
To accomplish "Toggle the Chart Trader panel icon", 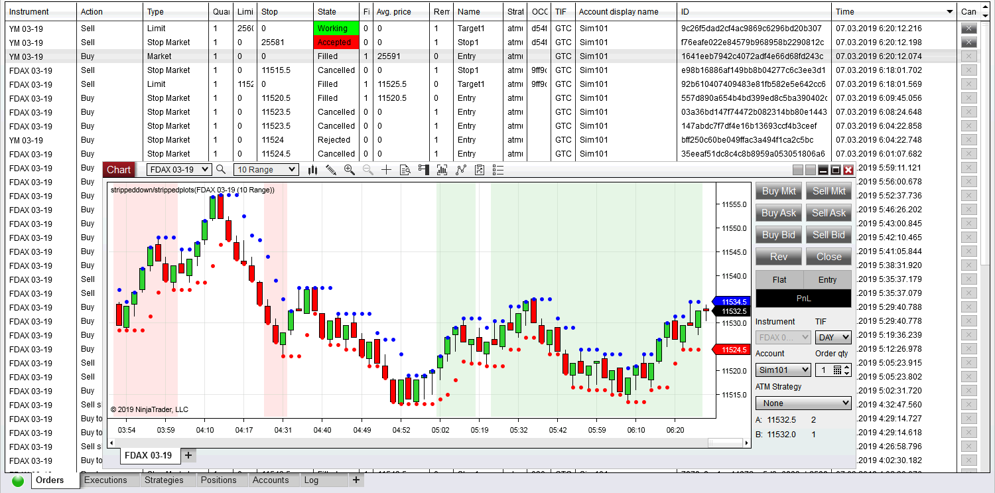I will tap(424, 170).
